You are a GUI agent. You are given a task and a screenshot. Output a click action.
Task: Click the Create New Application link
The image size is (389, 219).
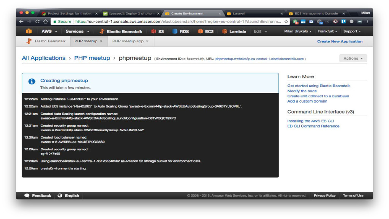pyautogui.click(x=340, y=41)
